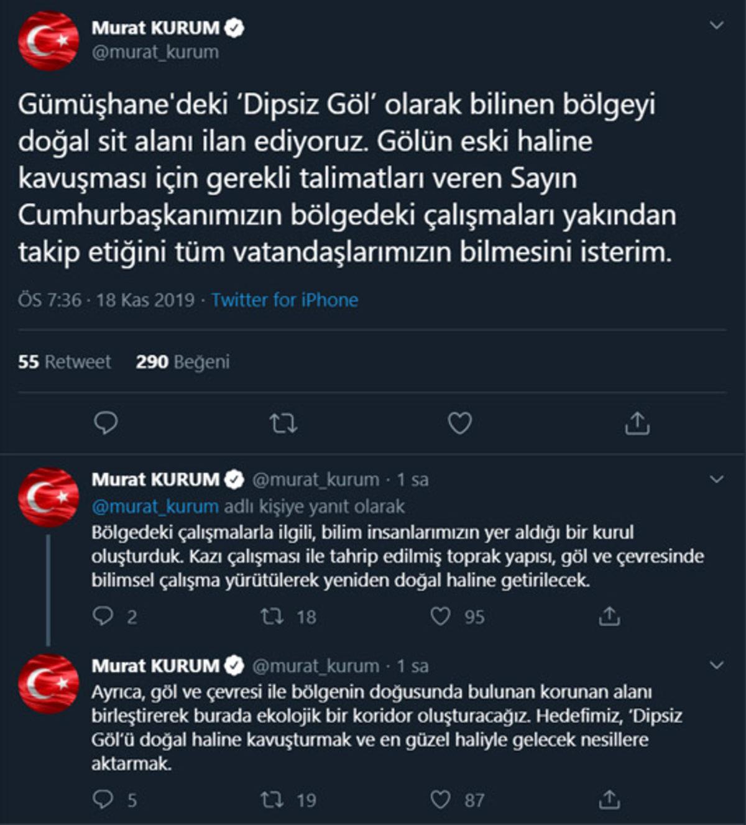The height and width of the screenshot is (825, 746).
Task: Click the @murat_kurum mention in the reply
Action: (155, 507)
